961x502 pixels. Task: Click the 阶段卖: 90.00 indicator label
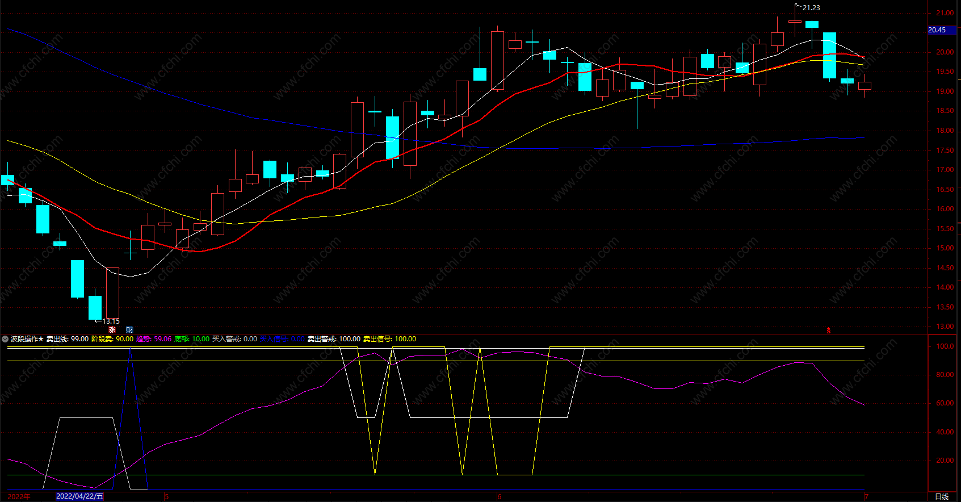pyautogui.click(x=112, y=339)
